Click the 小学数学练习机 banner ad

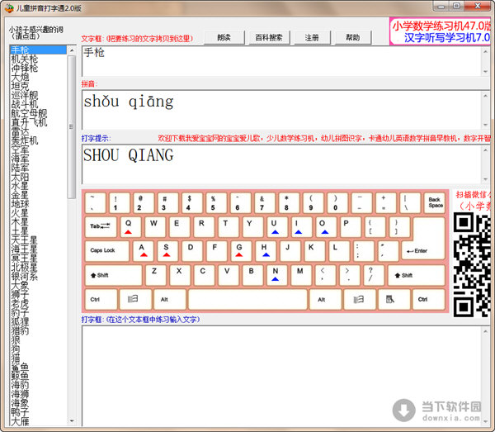coord(441,31)
